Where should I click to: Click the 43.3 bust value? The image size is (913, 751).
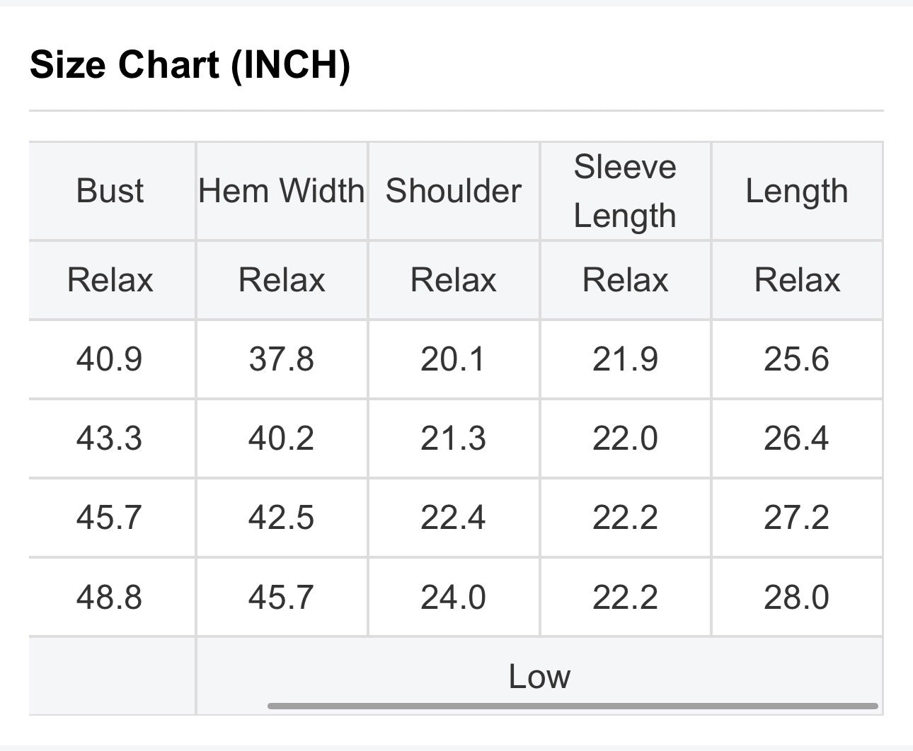tap(110, 438)
